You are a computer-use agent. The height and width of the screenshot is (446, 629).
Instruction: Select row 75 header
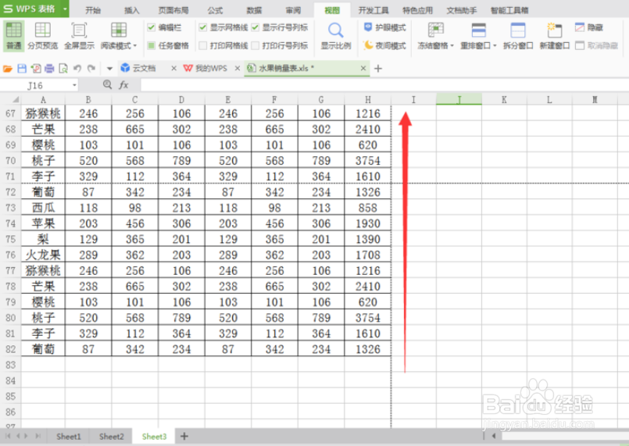10,239
